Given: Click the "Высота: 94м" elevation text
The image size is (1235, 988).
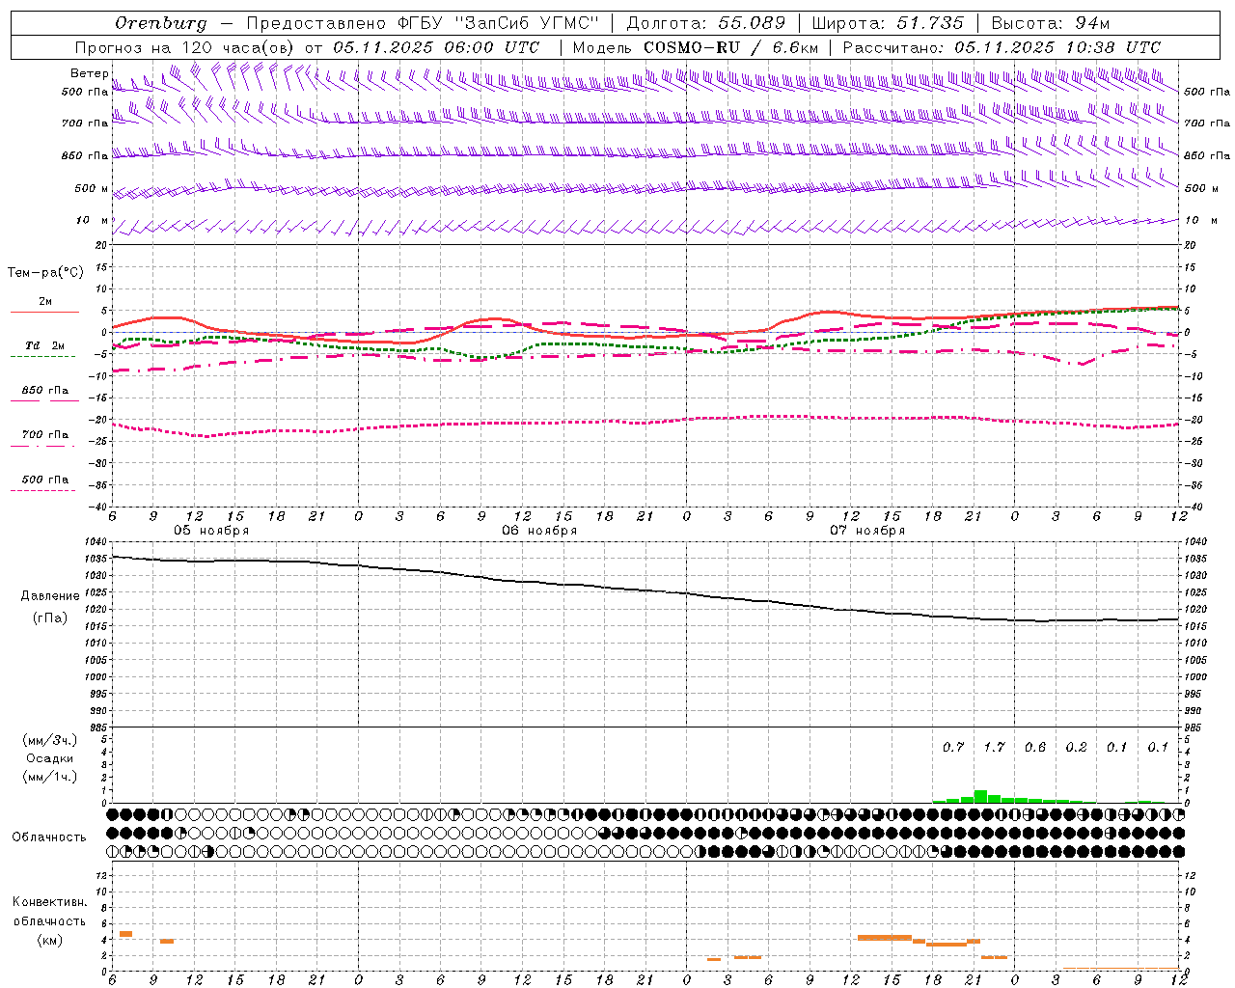Looking at the screenshot, I should click(1051, 23).
